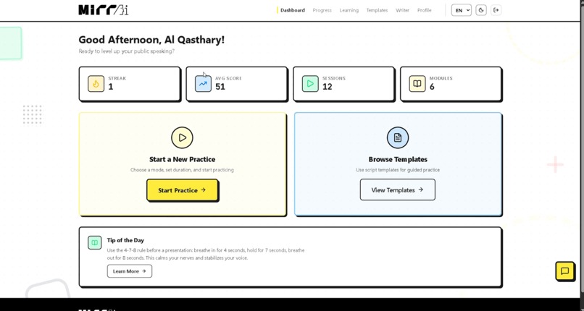Click the View Templates button
This screenshot has width=584, height=311.
tap(397, 190)
